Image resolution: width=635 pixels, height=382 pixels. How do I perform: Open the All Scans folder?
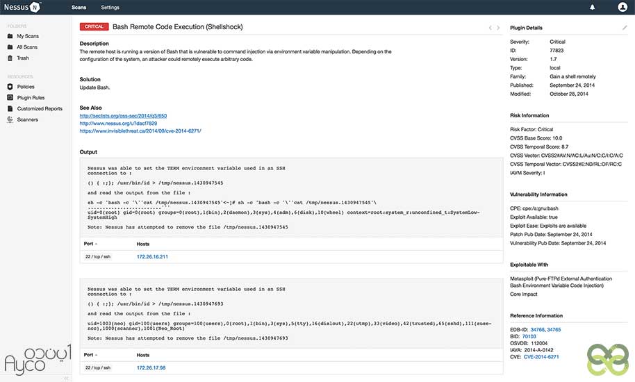point(27,47)
